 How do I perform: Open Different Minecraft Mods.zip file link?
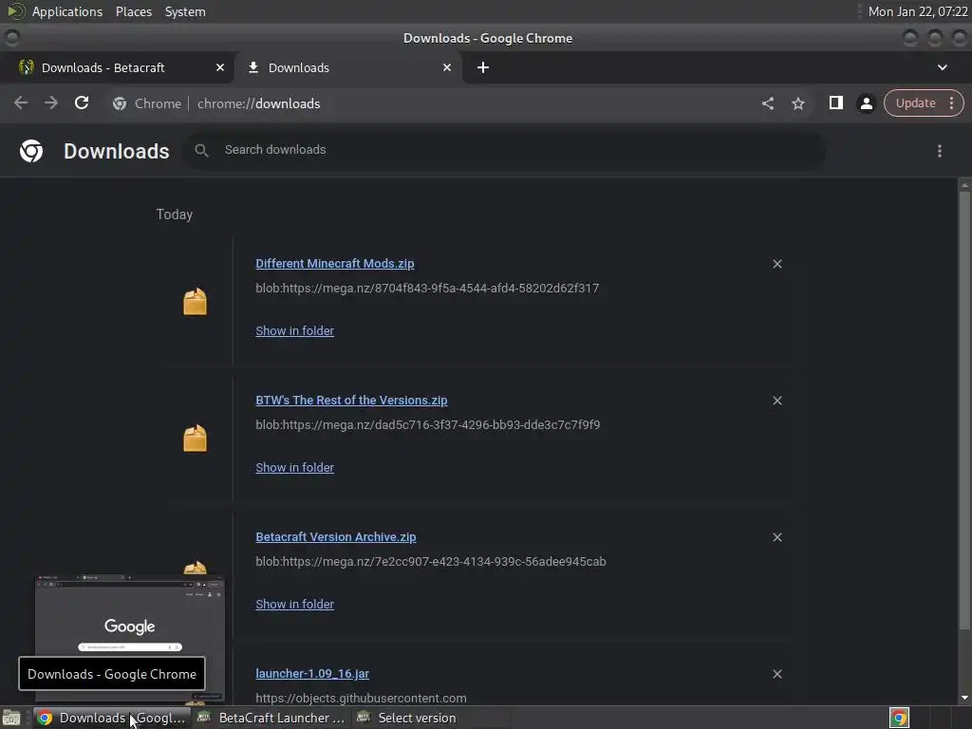(335, 264)
